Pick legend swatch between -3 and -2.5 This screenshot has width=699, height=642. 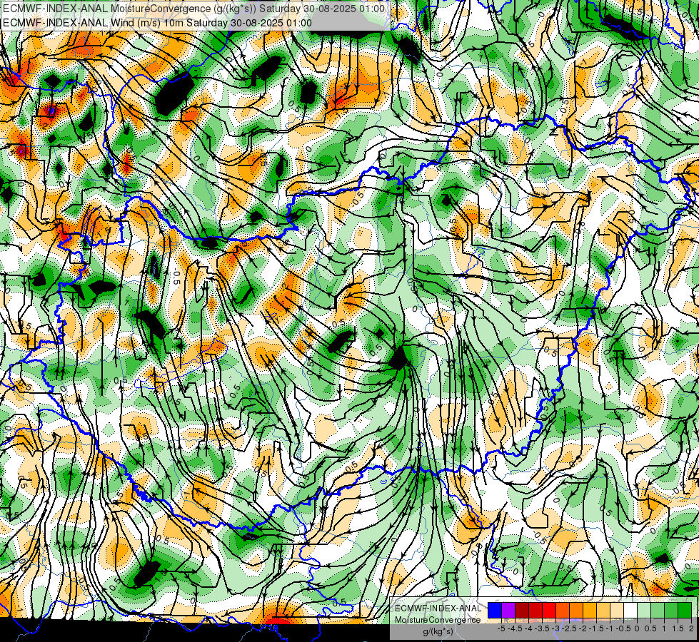click(563, 611)
